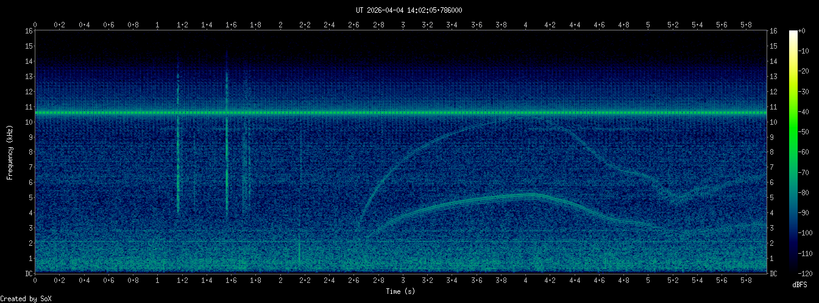
Task: Click the -100 value on the dBFS scale
Action: click(x=809, y=233)
